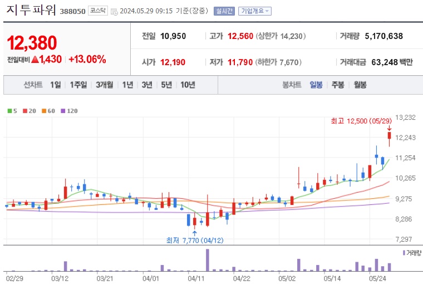Click the 2024.05.29 09:15 timestamp
423x284 pixels.
coord(146,11)
